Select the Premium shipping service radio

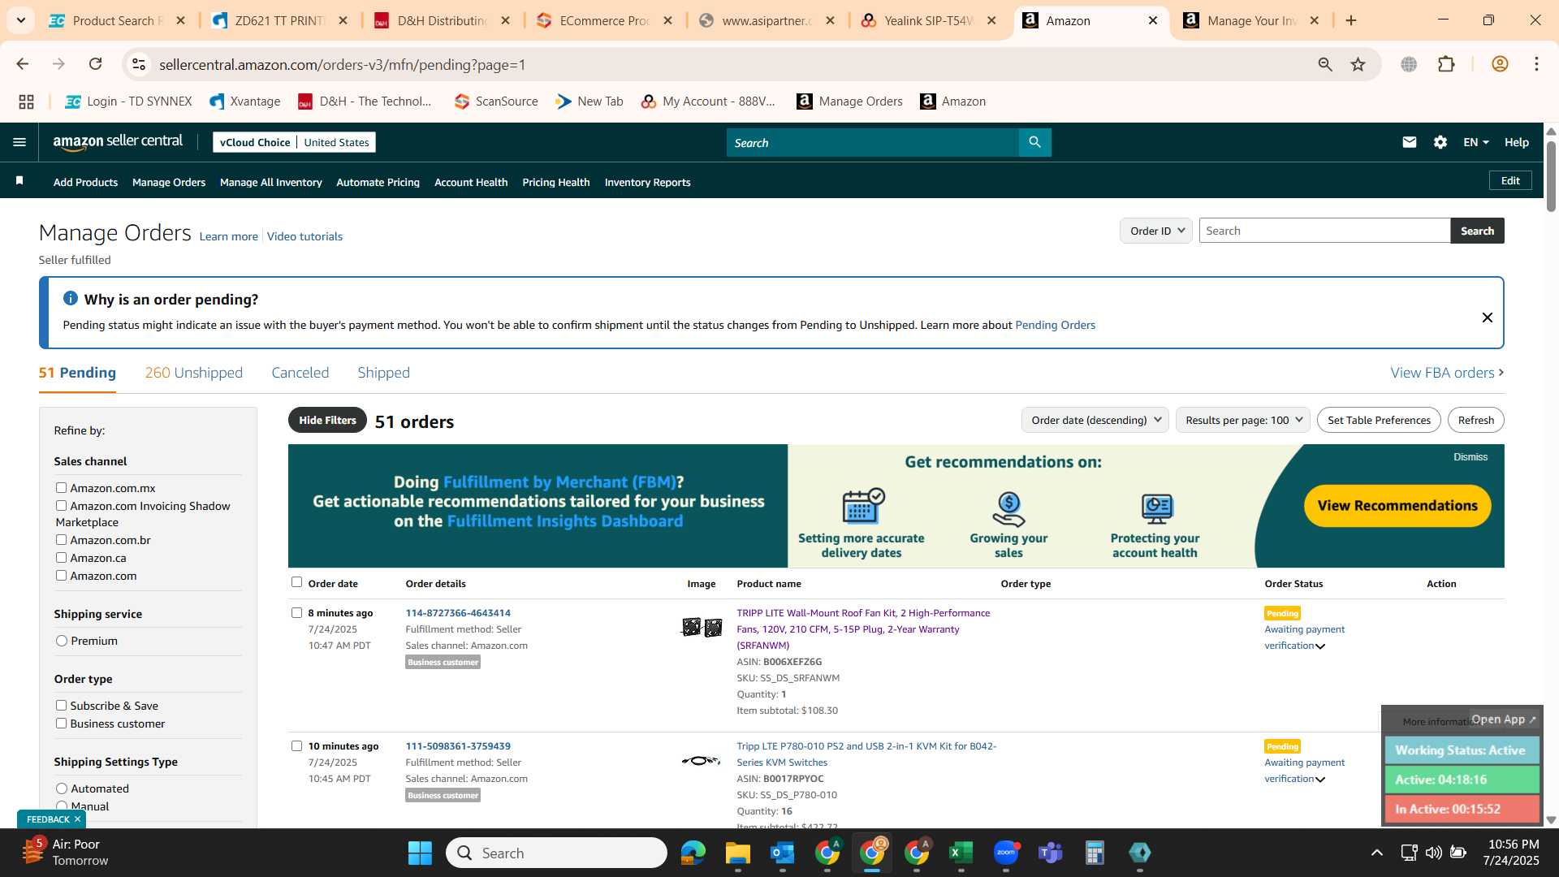pyautogui.click(x=62, y=641)
